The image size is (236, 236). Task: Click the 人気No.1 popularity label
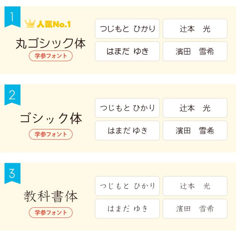click(53, 24)
